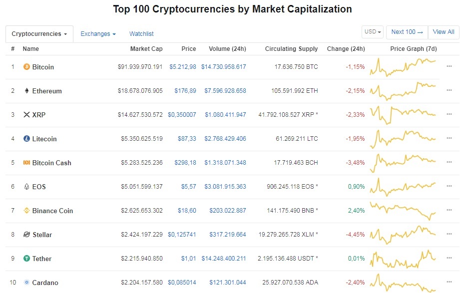Click the View All button
The image size is (460, 293).
point(443,32)
